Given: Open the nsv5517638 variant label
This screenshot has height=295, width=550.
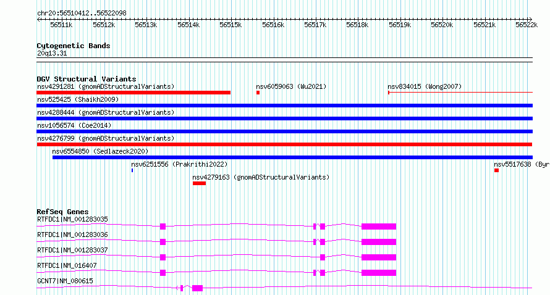Looking at the screenshot, I should 522,164.
